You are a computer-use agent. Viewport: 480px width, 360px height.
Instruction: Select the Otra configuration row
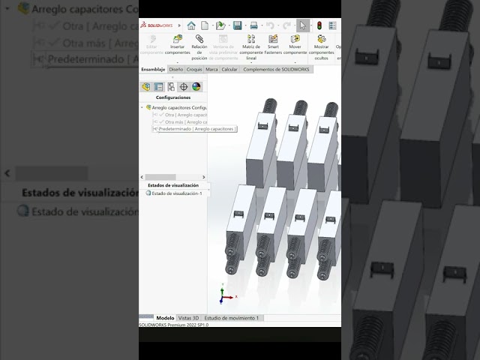pos(180,115)
